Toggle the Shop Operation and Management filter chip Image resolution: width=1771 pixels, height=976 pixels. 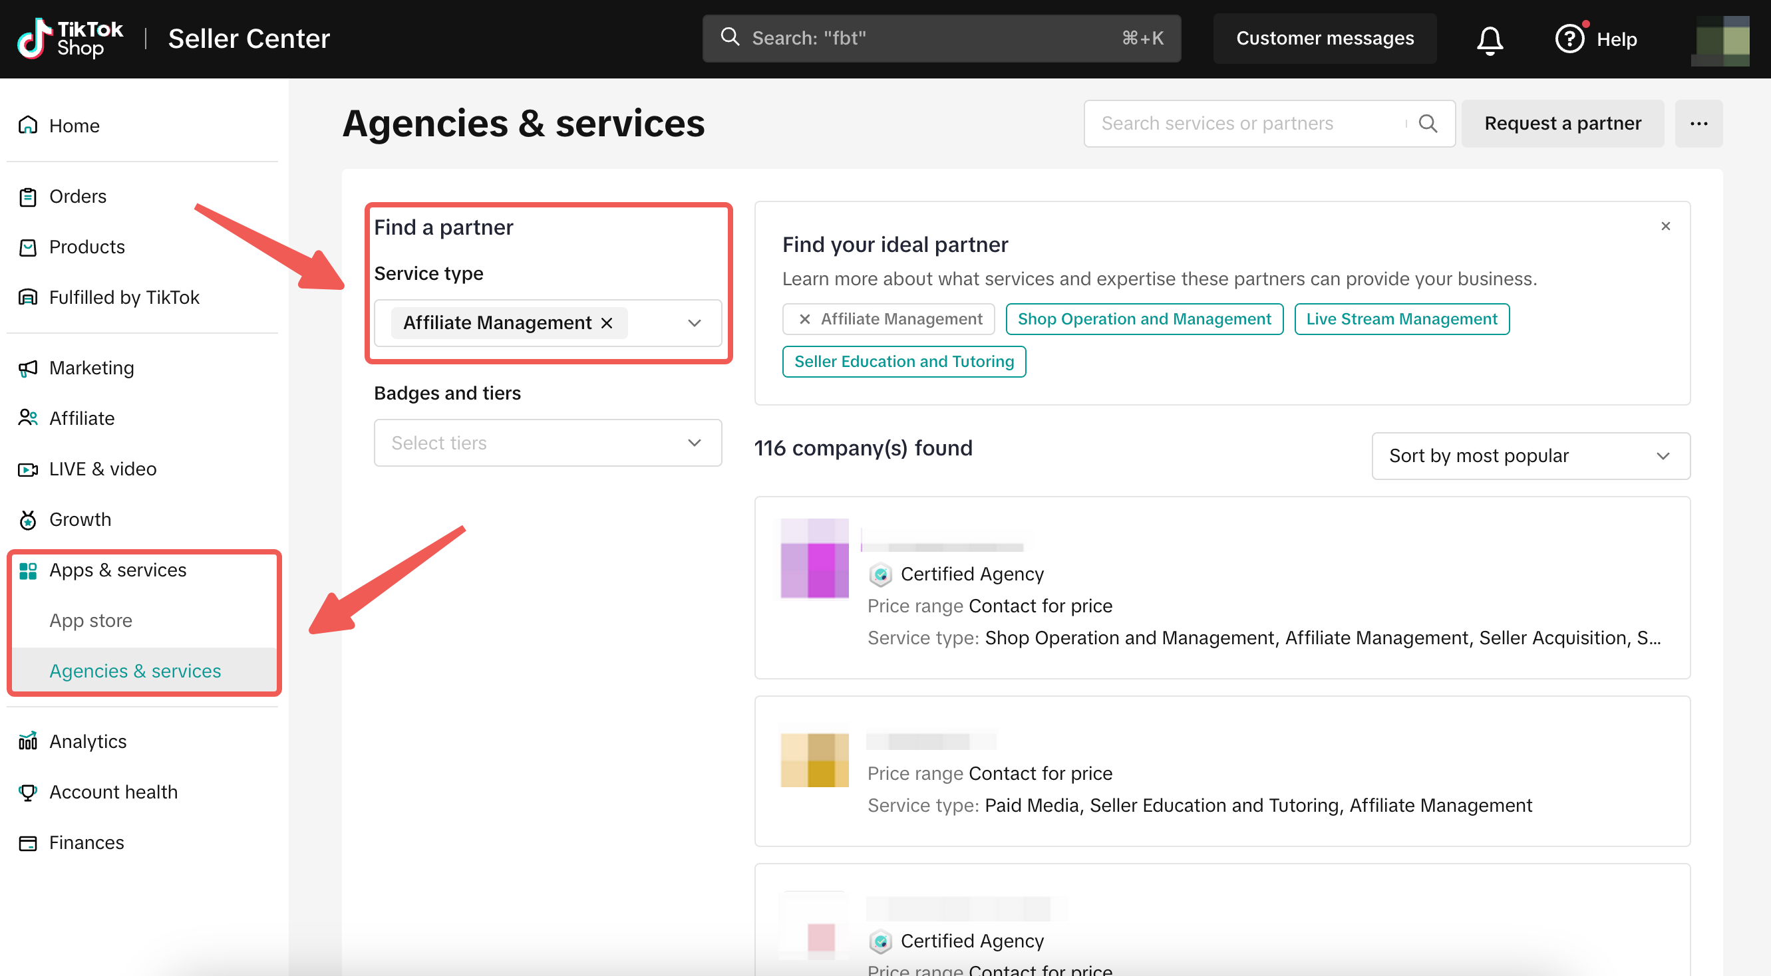tap(1144, 319)
